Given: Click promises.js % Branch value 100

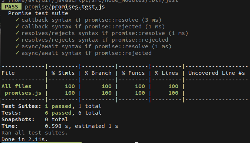Looking at the screenshot, I should point(106,93).
